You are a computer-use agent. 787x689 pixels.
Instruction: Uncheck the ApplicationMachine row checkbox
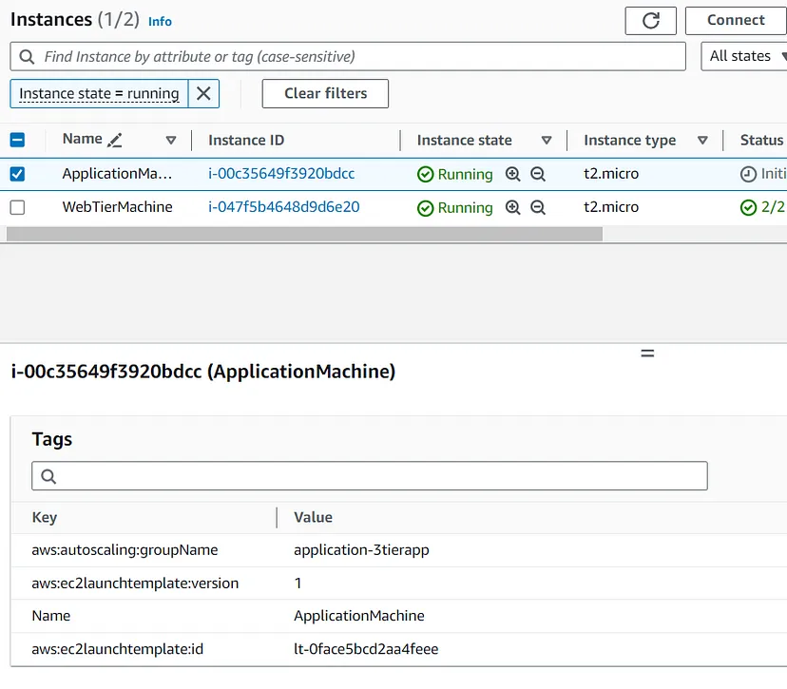coord(17,174)
